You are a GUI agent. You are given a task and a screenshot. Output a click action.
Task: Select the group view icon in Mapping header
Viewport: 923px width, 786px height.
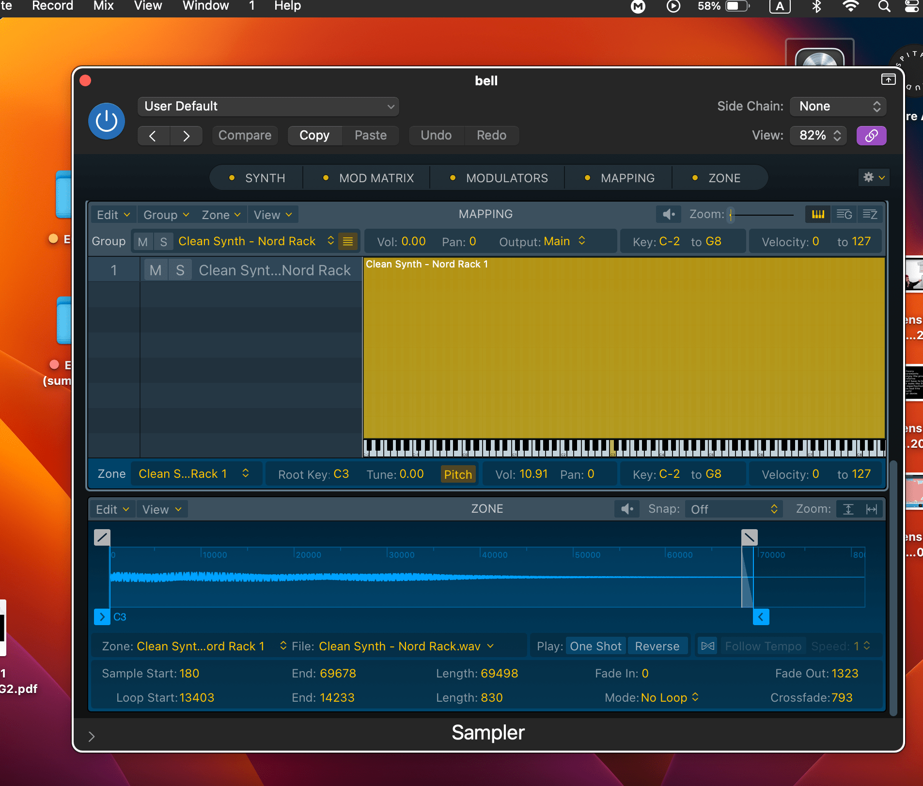(x=844, y=214)
